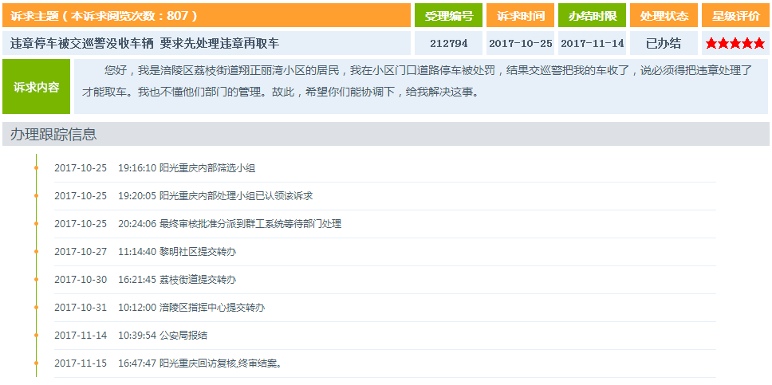
Task: Click the timeline dot beside 黎明社区提交转办
Action: pyautogui.click(x=36, y=252)
